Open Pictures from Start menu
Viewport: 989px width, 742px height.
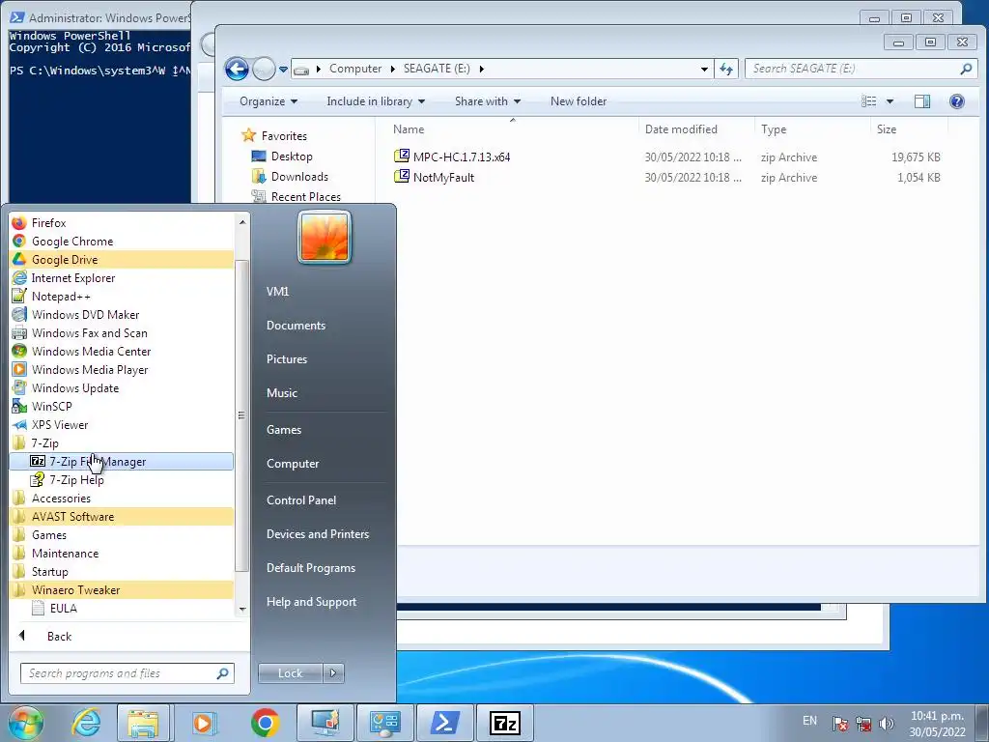286,359
